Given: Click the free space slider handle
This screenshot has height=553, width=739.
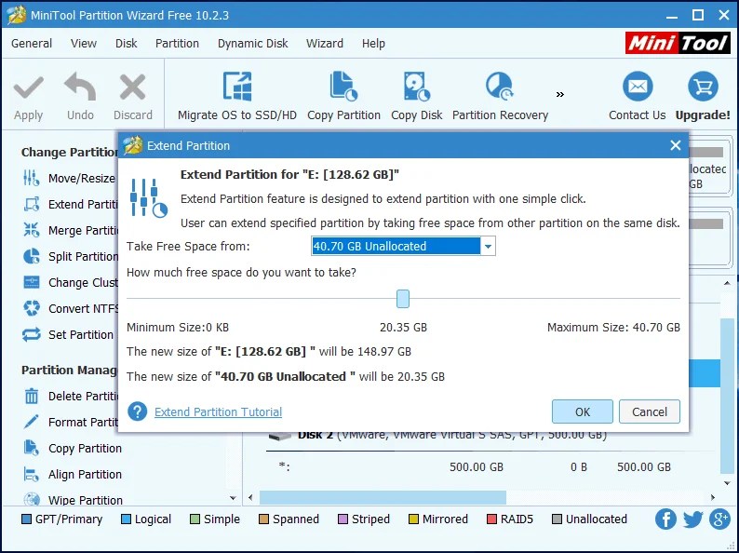Looking at the screenshot, I should tap(403, 299).
